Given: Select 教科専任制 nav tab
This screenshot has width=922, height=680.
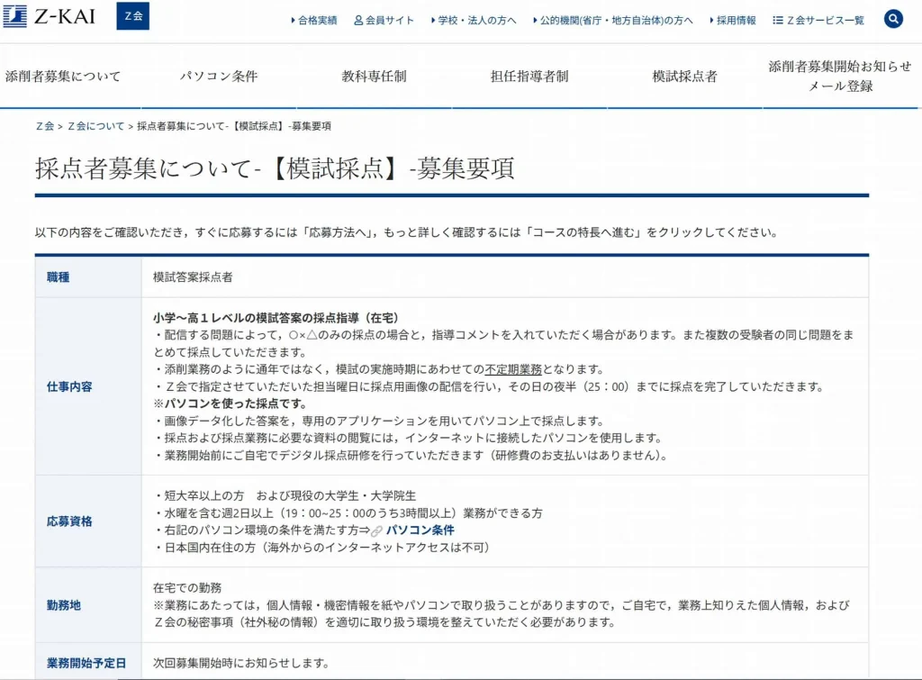Looking at the screenshot, I should pyautogui.click(x=374, y=76).
